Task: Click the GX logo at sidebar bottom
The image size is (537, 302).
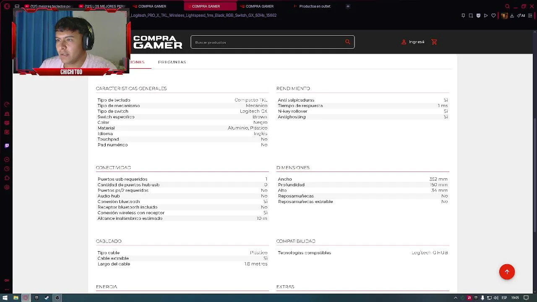Action: tap(7, 280)
